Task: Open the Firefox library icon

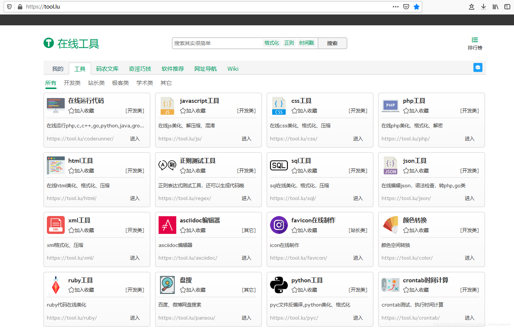Action: click(x=495, y=7)
